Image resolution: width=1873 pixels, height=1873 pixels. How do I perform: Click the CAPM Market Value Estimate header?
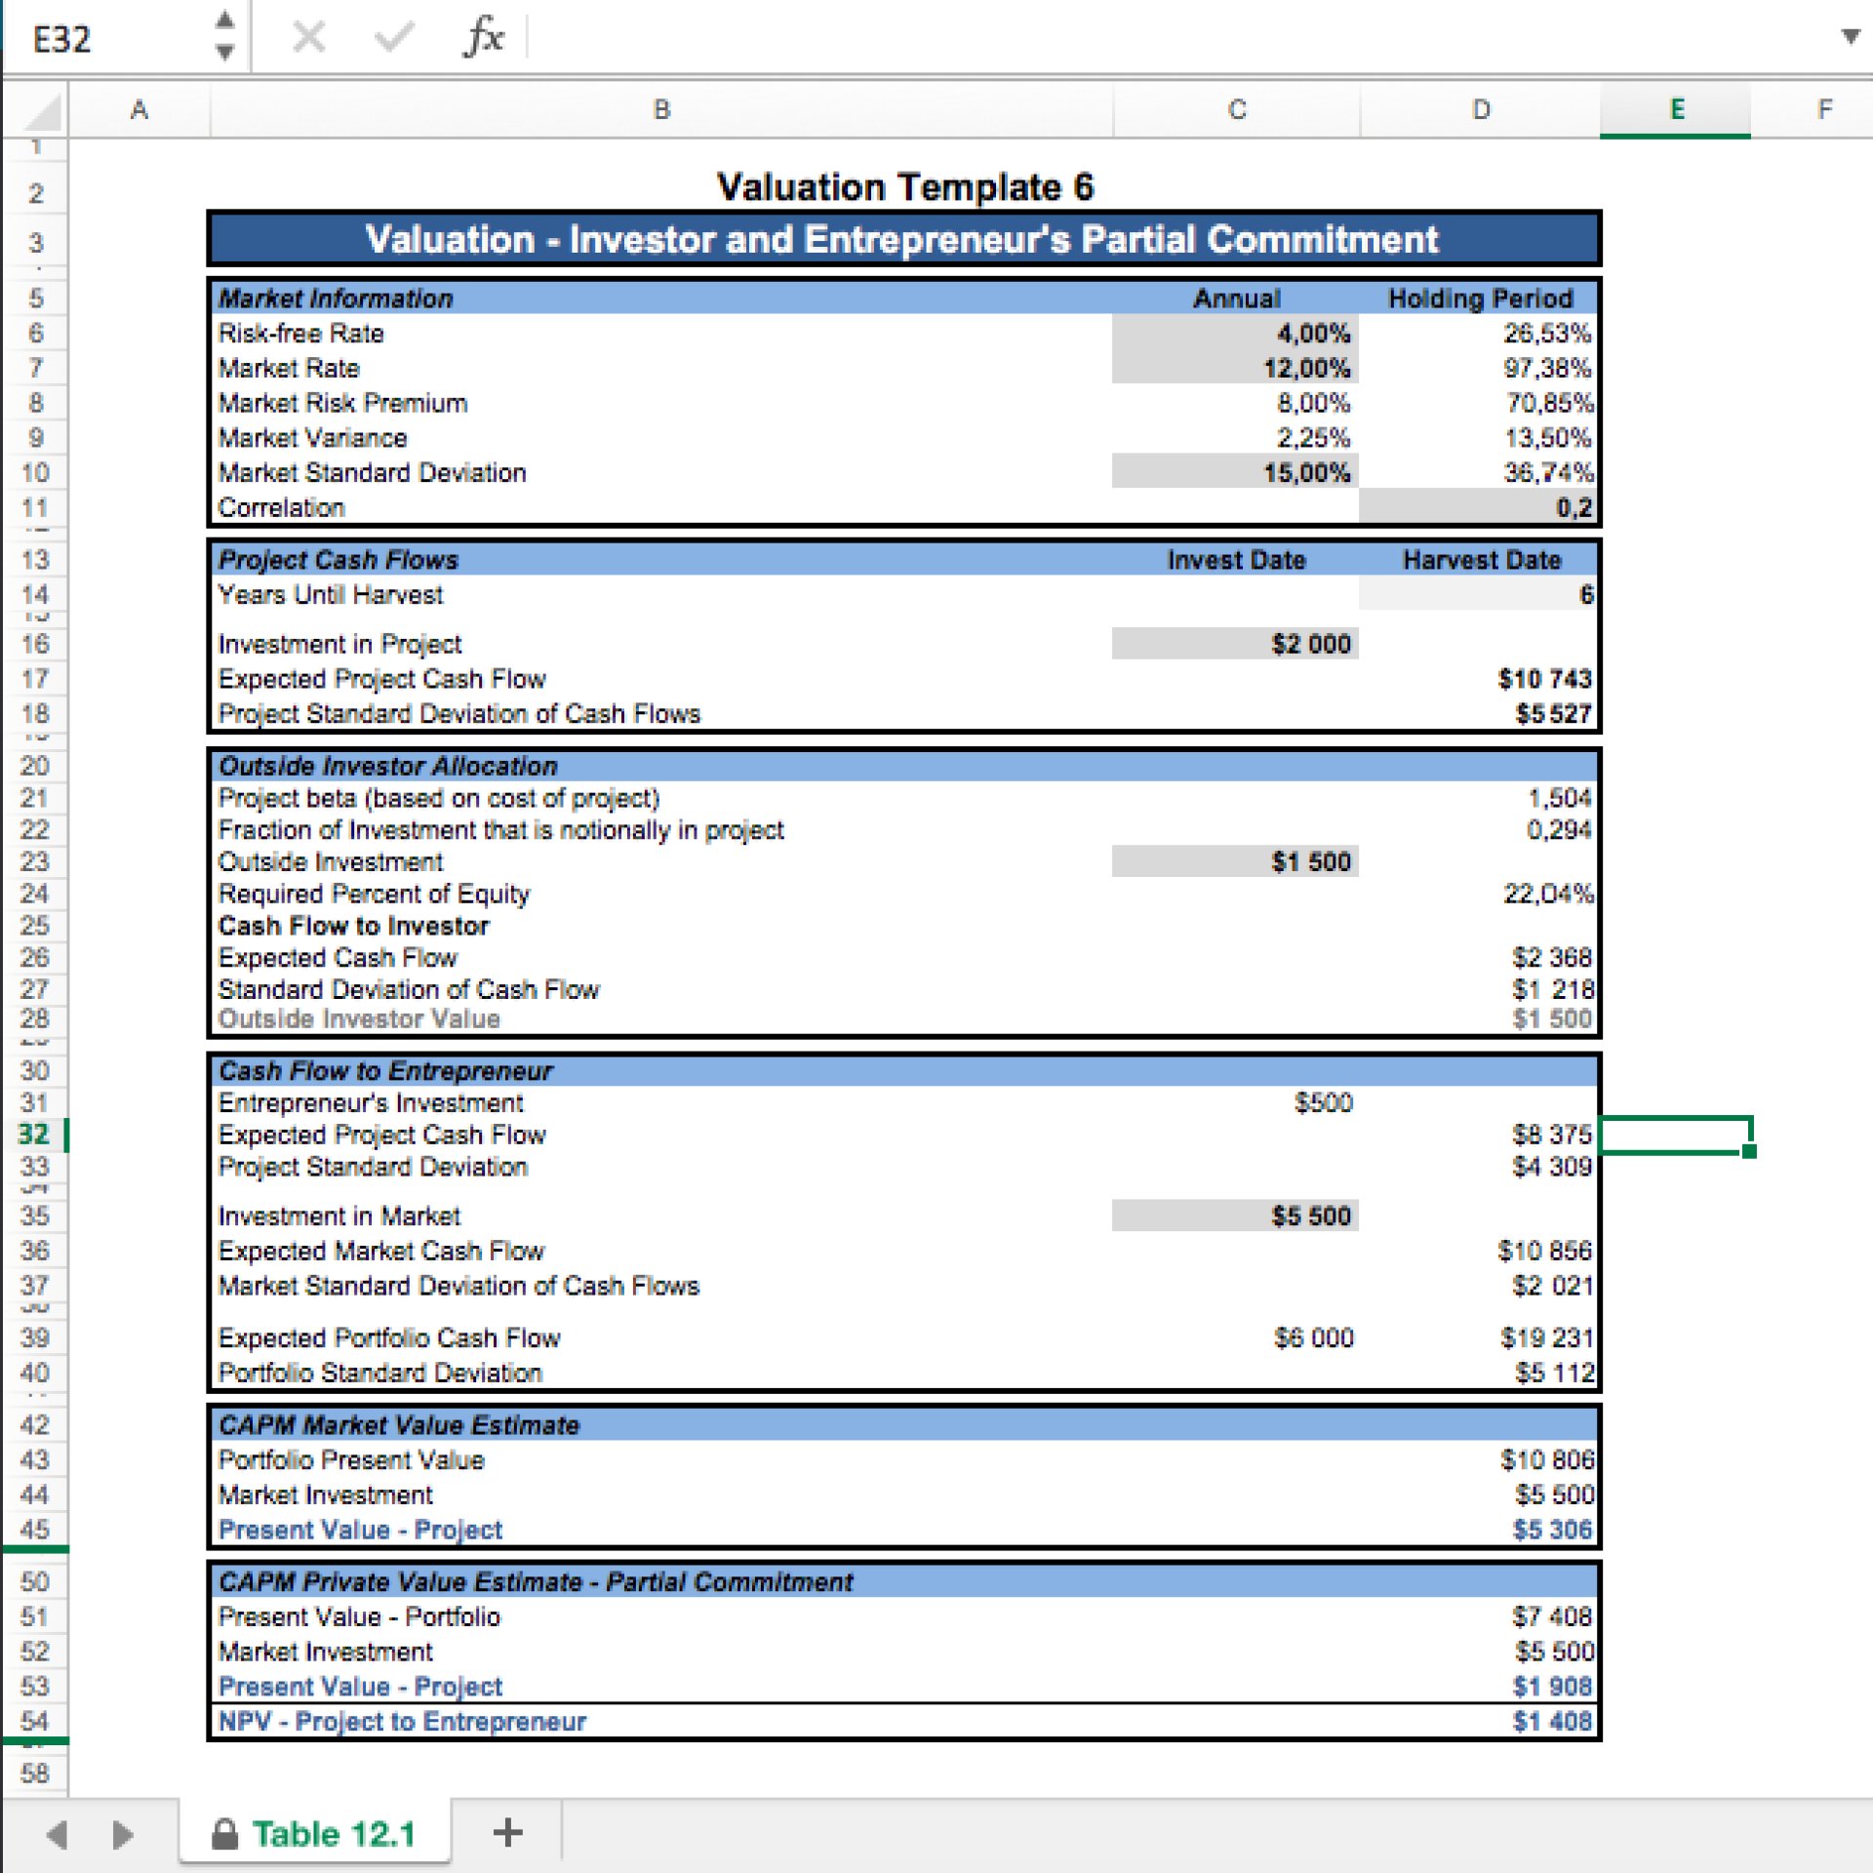pos(399,1425)
